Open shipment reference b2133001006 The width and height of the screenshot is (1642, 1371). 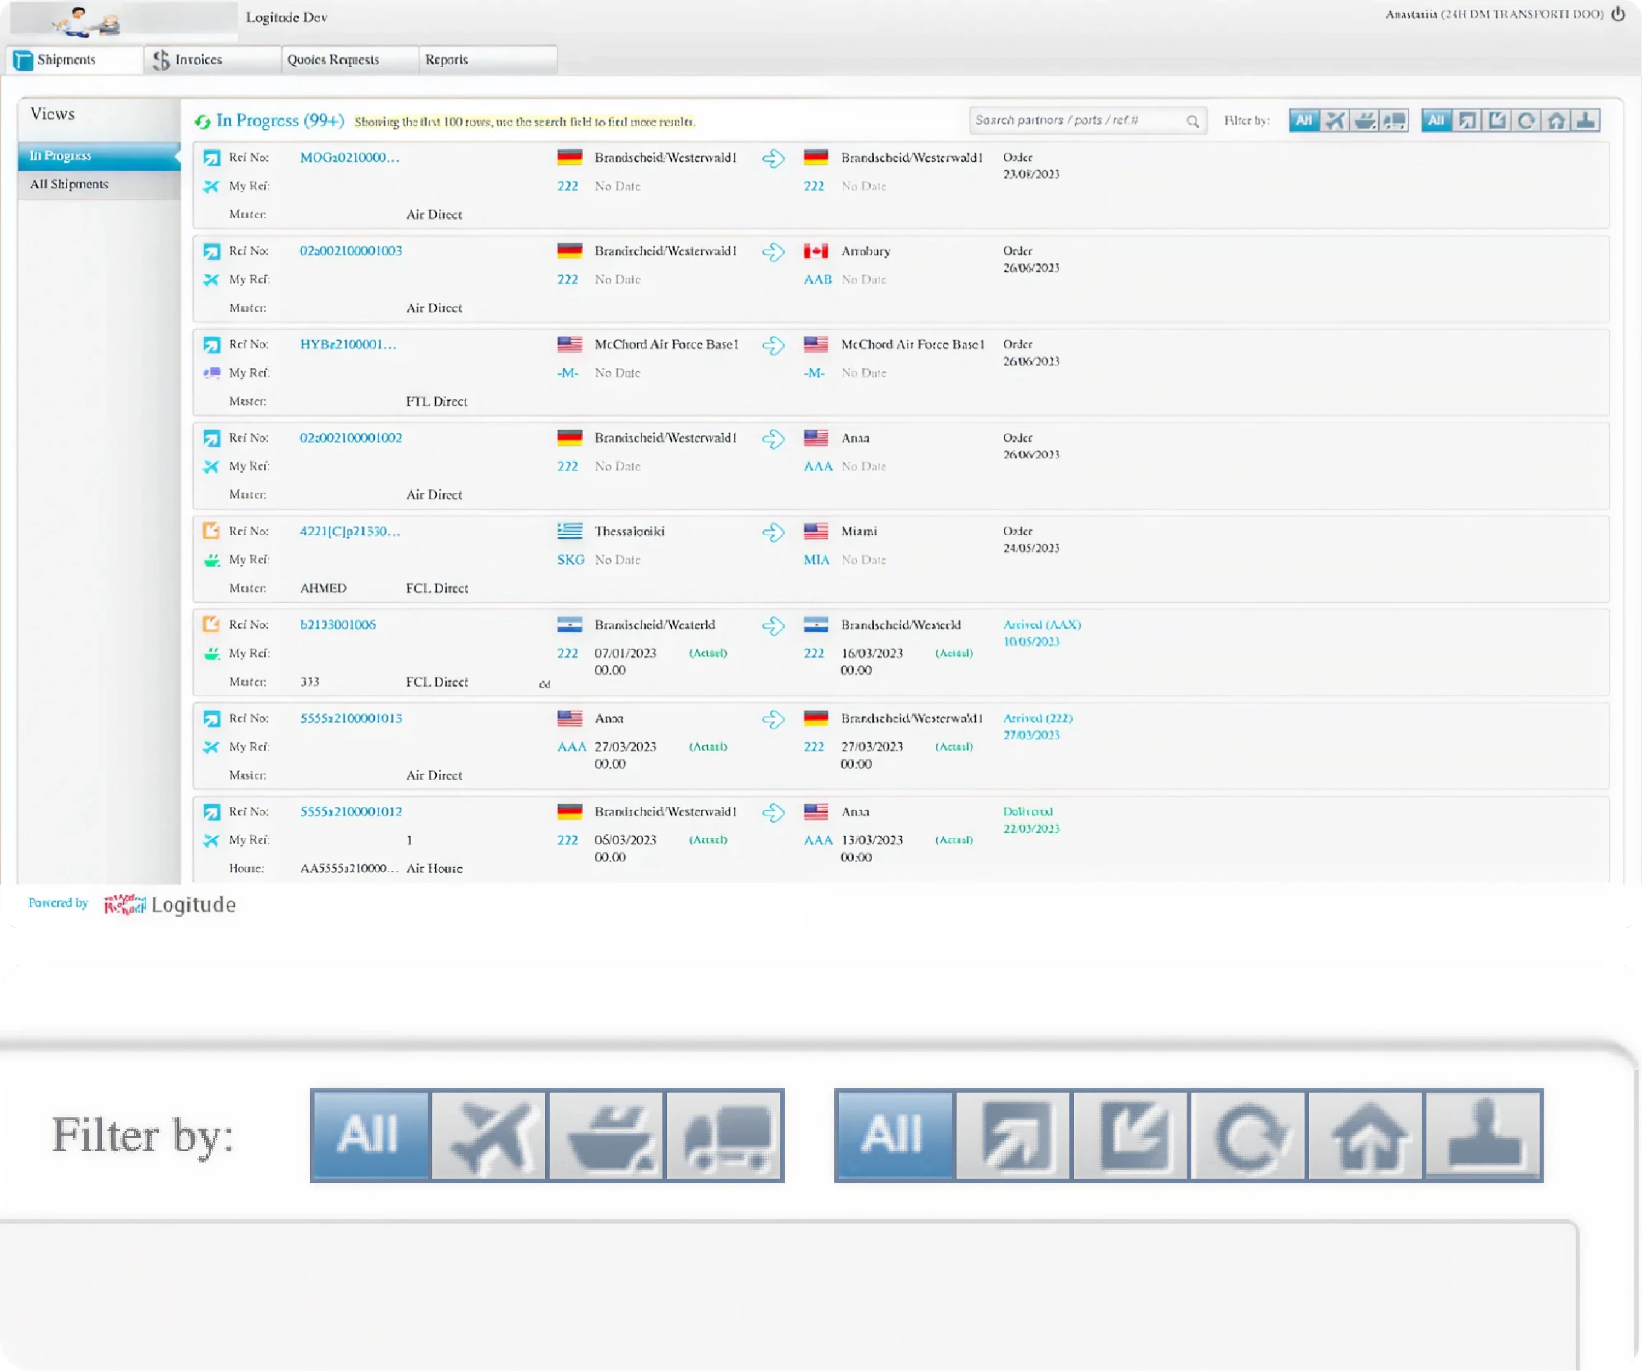pos(338,624)
